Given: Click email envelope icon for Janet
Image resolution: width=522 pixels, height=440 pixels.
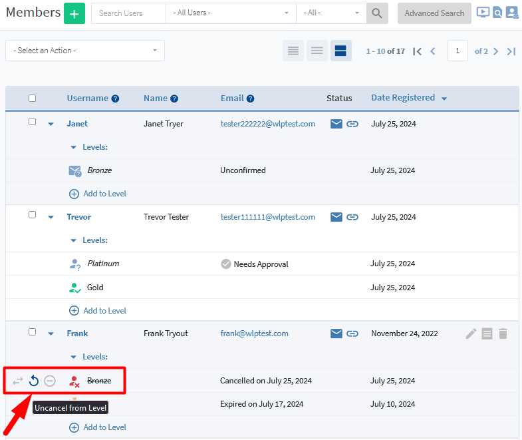Looking at the screenshot, I should click(336, 124).
